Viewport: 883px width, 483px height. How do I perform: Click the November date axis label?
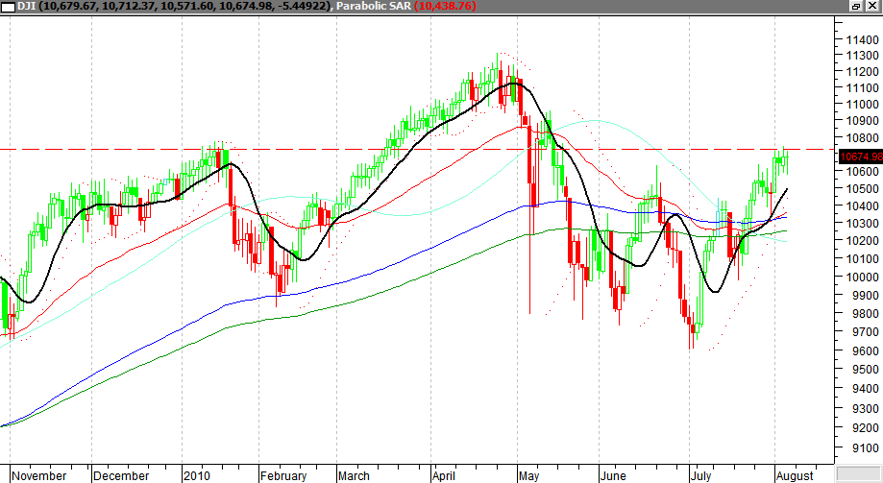pyautogui.click(x=38, y=475)
